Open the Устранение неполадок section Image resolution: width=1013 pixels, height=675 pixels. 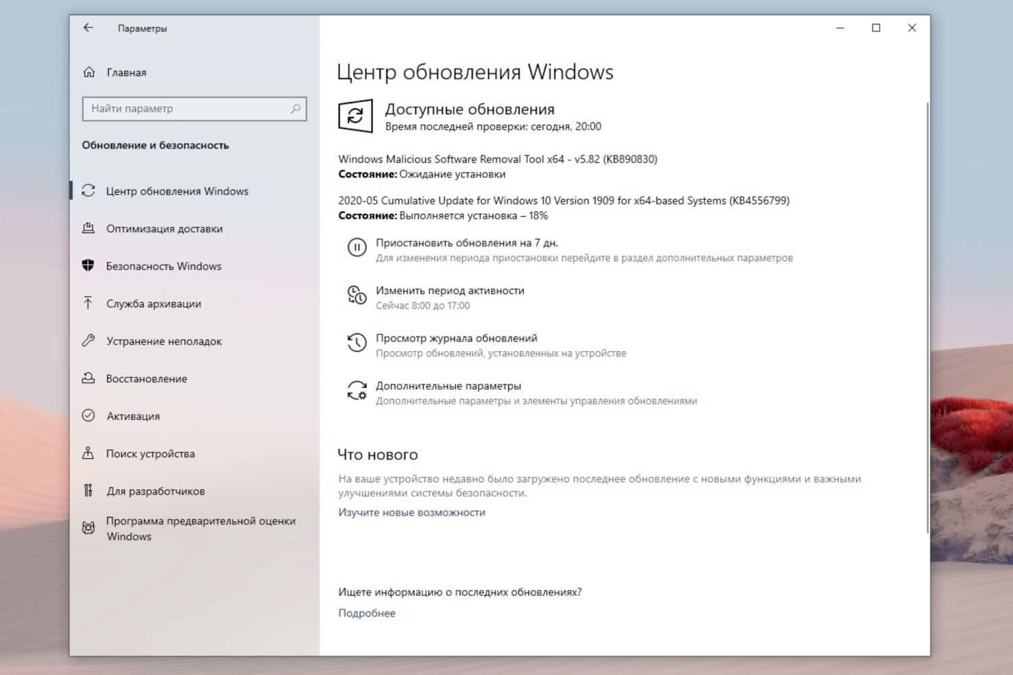coord(163,341)
